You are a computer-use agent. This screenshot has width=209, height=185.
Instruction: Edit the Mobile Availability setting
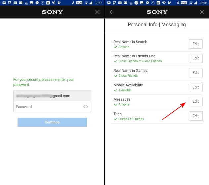(x=196, y=87)
